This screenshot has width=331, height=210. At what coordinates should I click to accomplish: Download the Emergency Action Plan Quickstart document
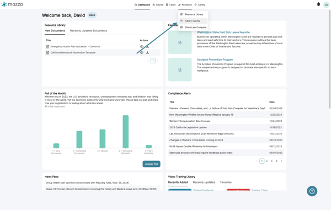(147, 47)
